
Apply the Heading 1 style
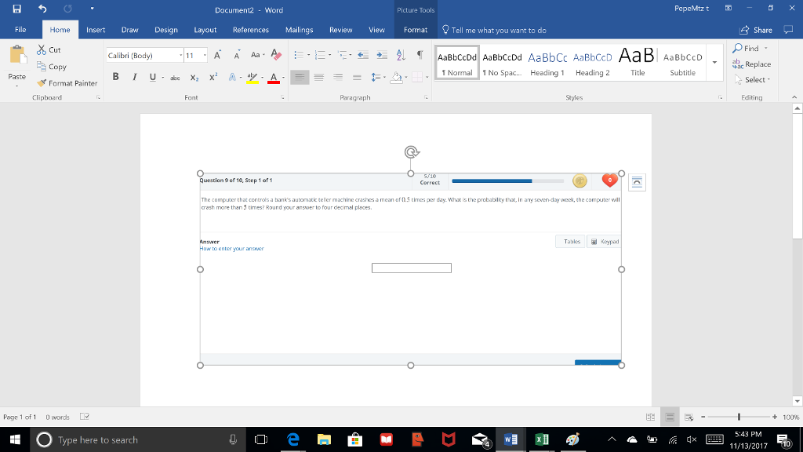pyautogui.click(x=547, y=63)
